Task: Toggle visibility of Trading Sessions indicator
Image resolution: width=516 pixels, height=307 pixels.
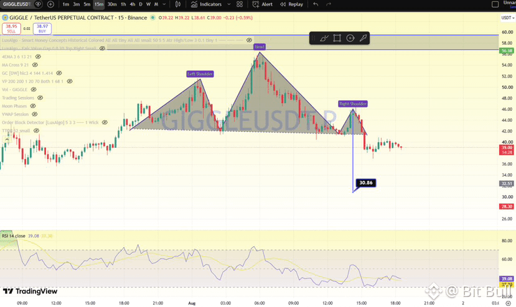Action: 40,98
